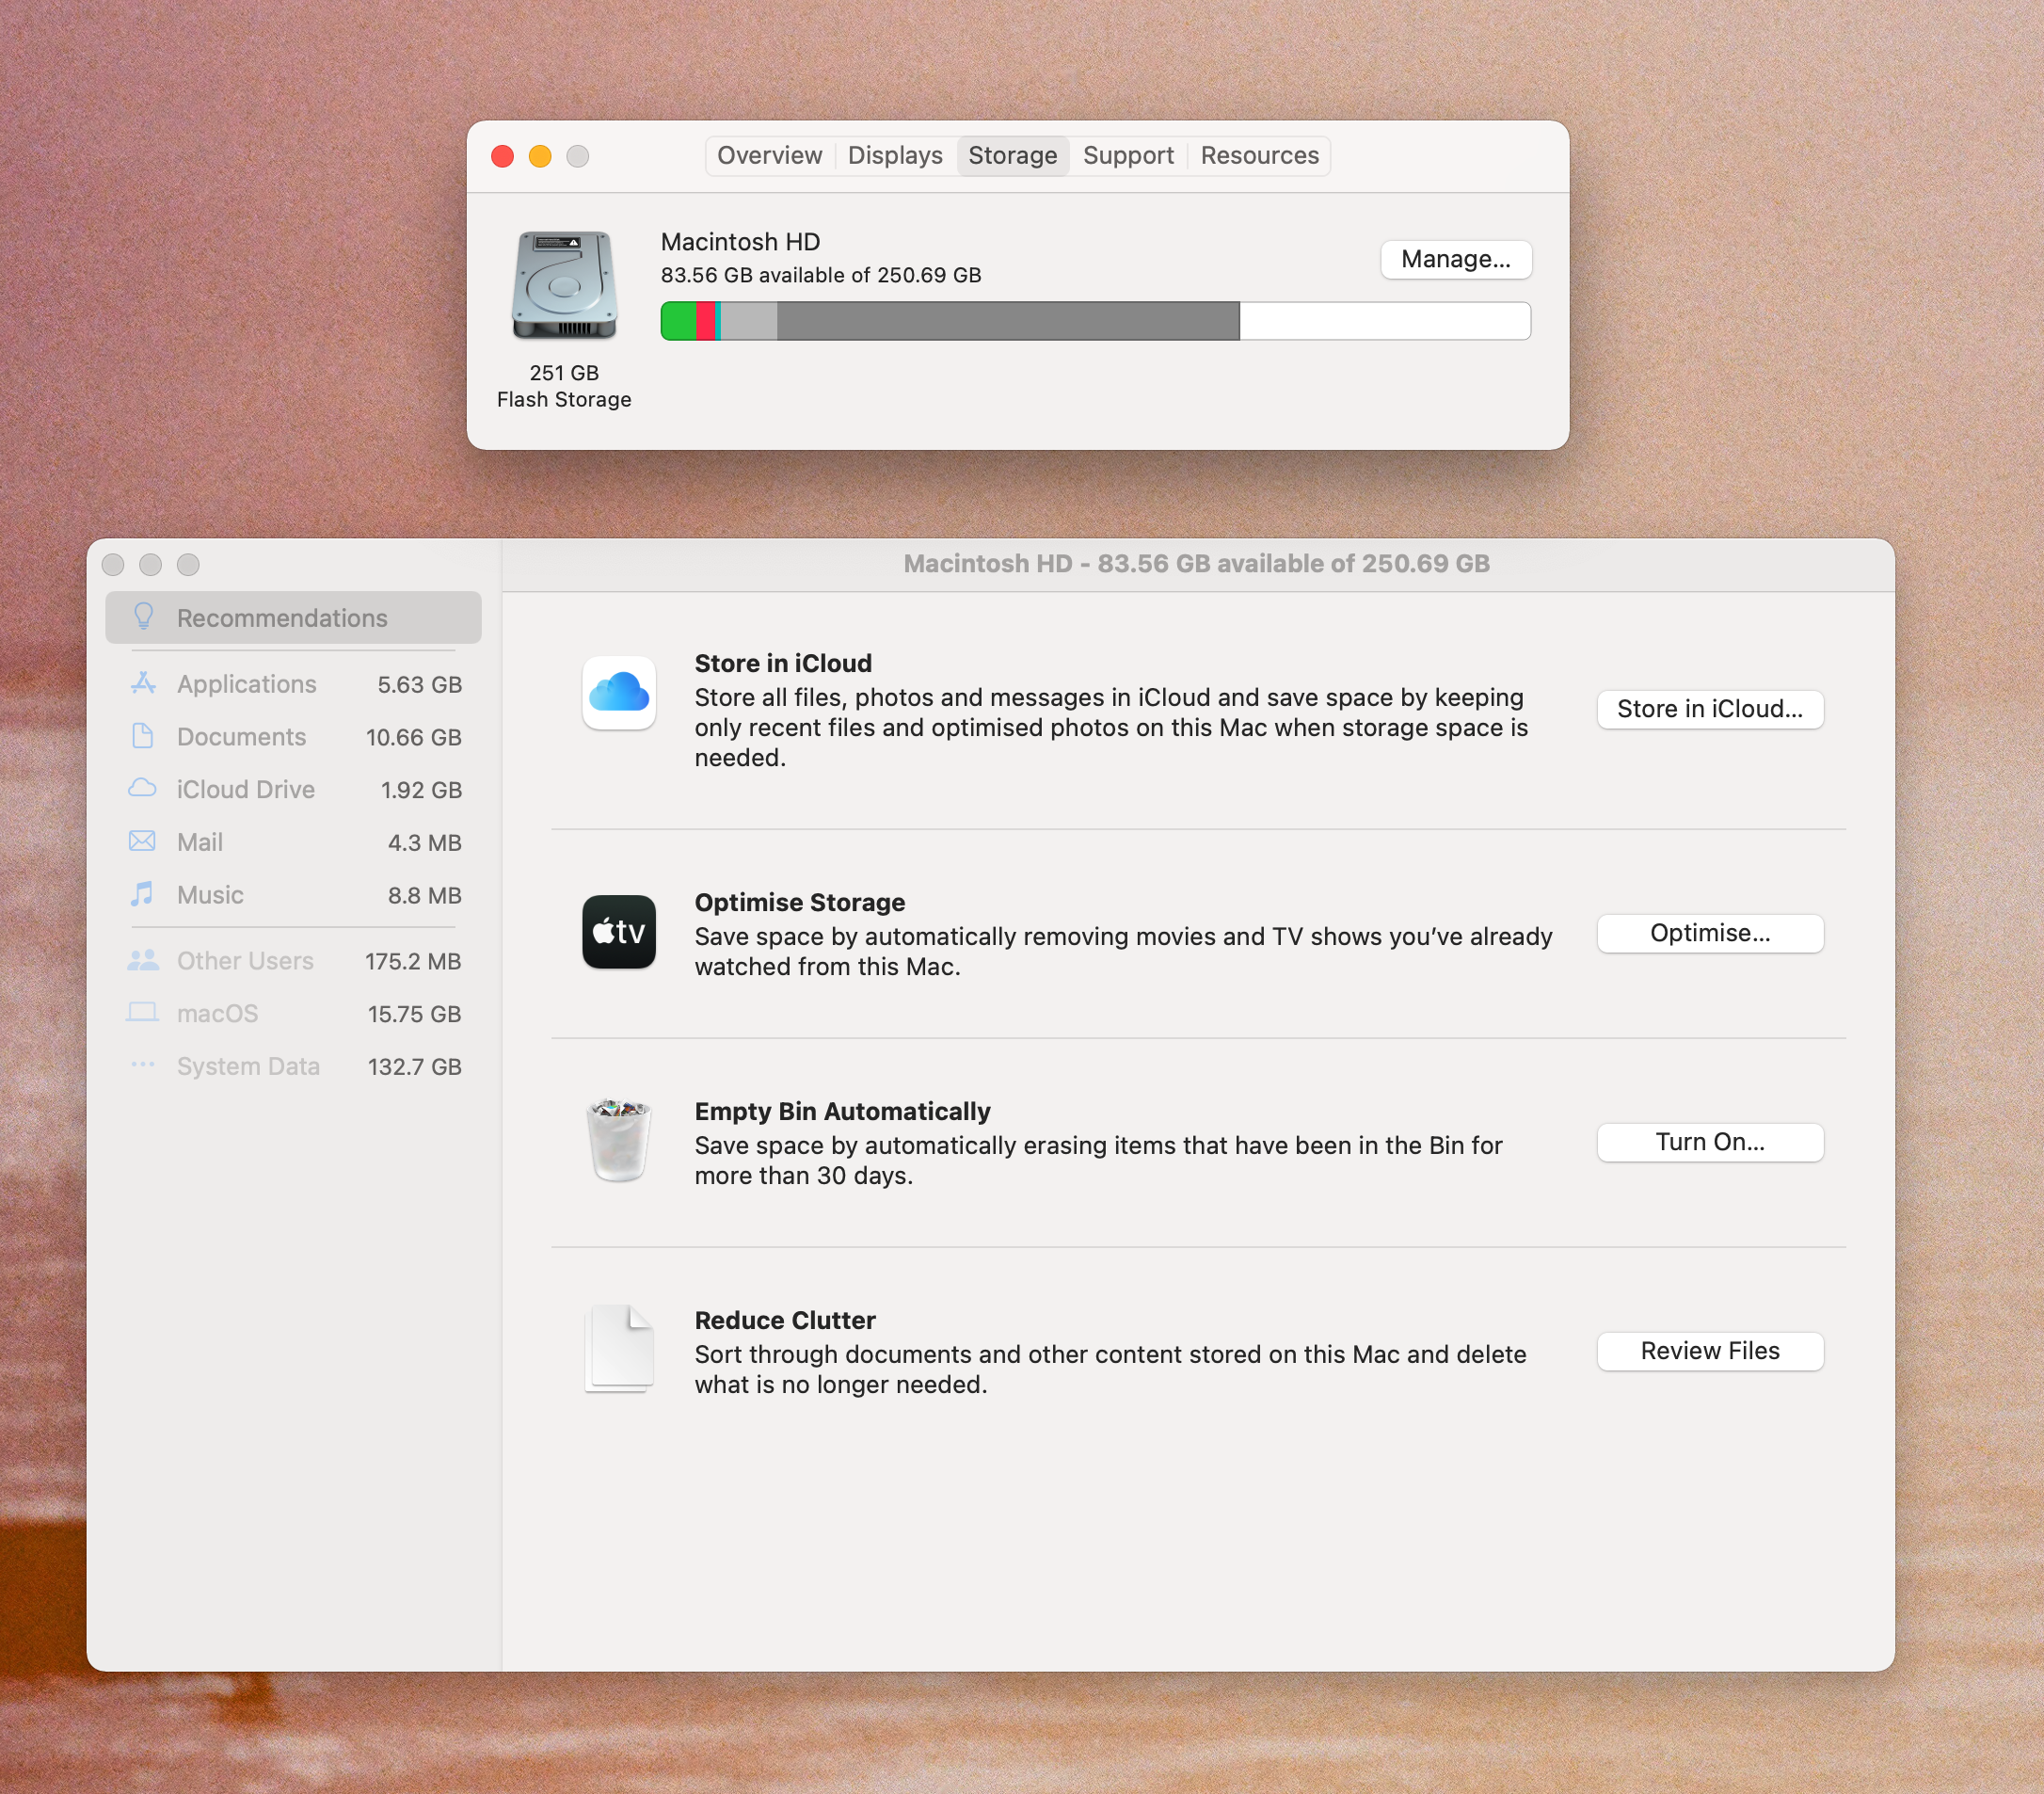Turn on Empty Bin Automatically
The width and height of the screenshot is (2044, 1794).
pyautogui.click(x=1709, y=1142)
